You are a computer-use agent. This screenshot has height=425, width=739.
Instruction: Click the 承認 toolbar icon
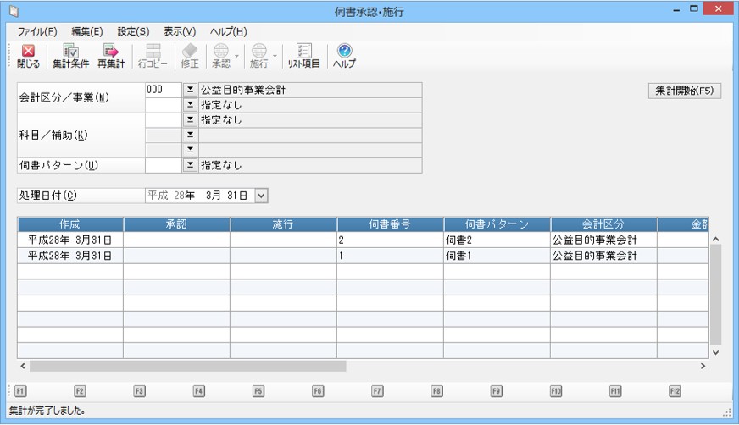click(x=220, y=52)
